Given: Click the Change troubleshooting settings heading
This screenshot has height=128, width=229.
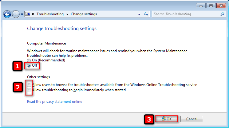Looking at the screenshot, I should 62,29.
